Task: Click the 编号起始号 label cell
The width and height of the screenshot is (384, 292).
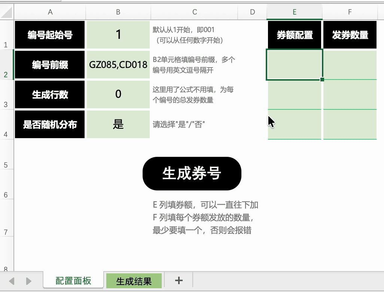Action: pos(50,34)
